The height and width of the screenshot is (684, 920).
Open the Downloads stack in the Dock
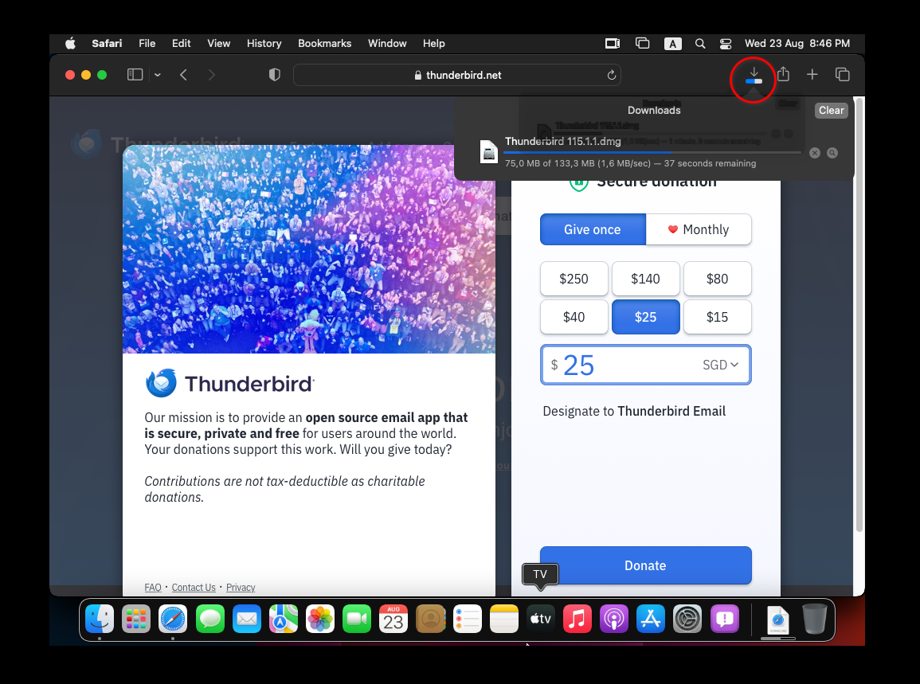click(x=778, y=620)
